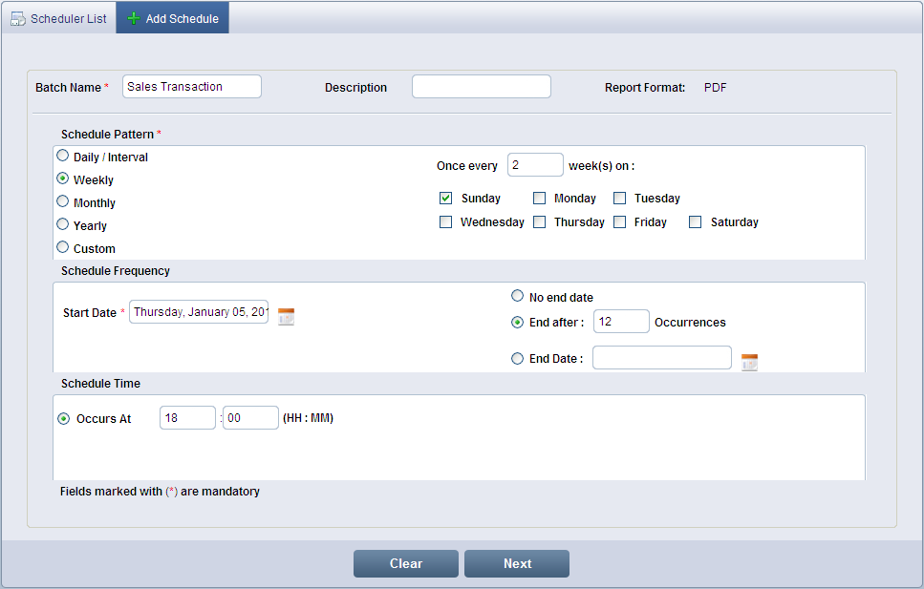This screenshot has width=924, height=589.
Task: Select the Daily / Interval radio button
Action: 63,156
